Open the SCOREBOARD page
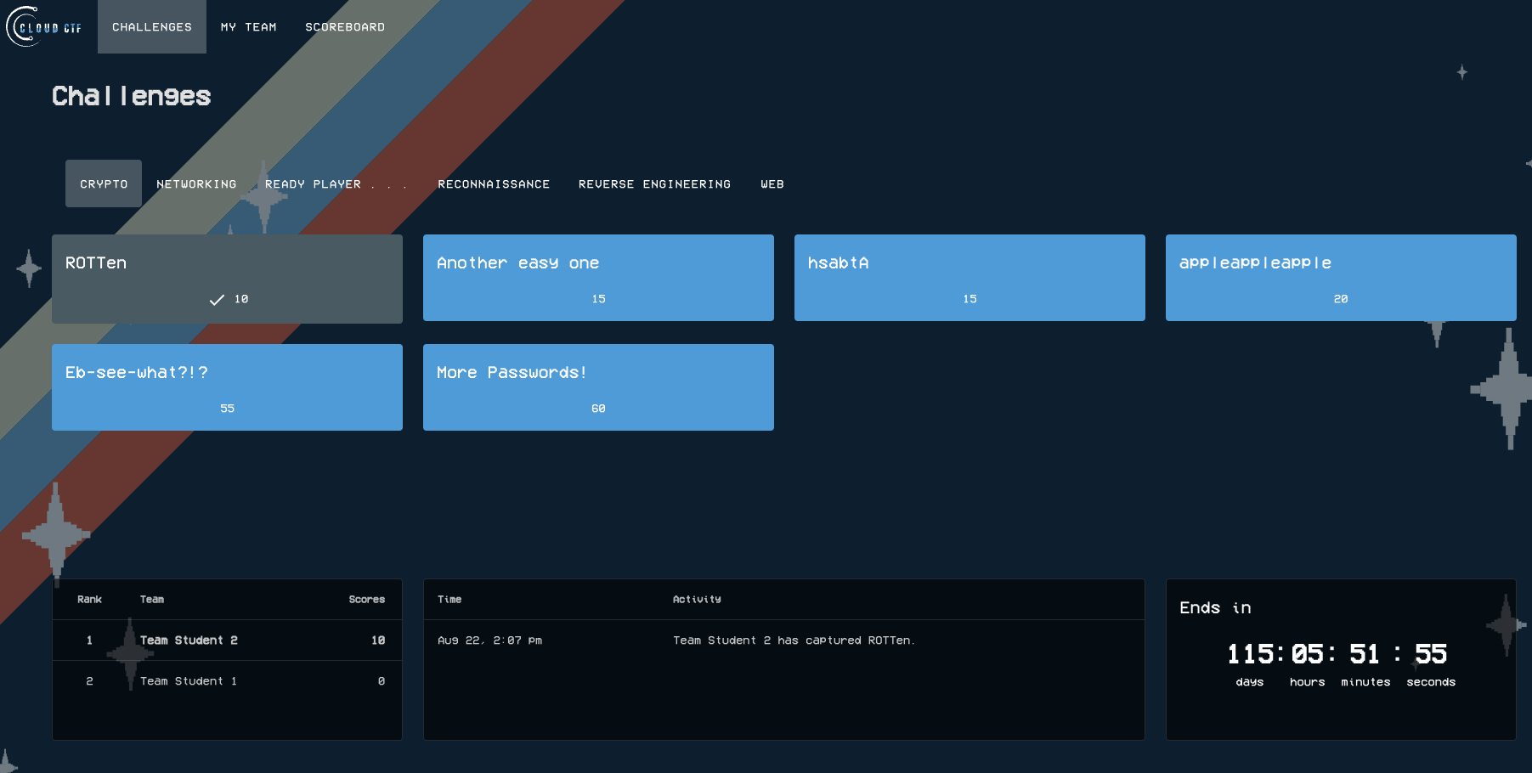 point(344,26)
